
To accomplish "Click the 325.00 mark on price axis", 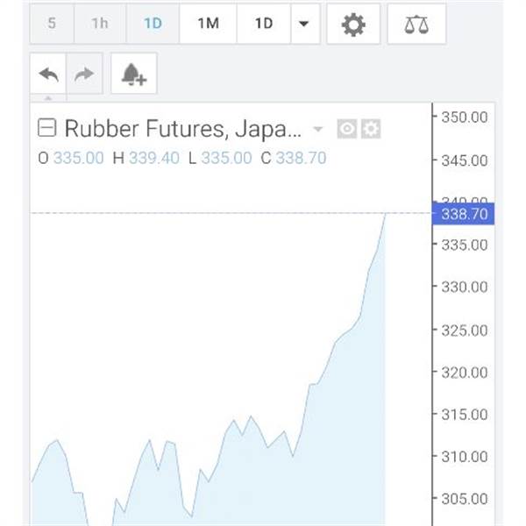I will pos(465,331).
